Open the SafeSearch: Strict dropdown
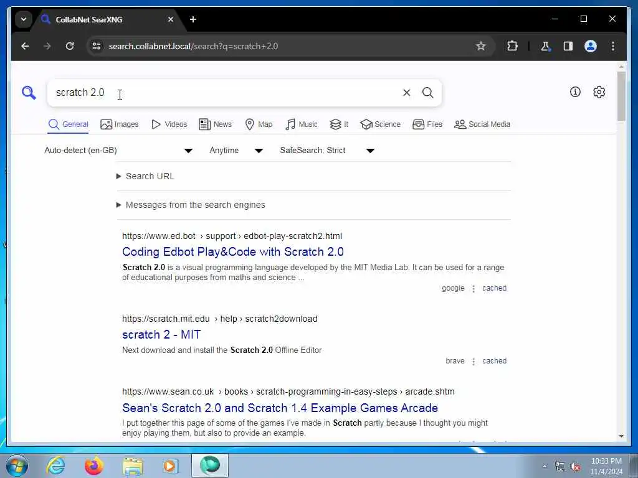Screen dimensions: 638x478 (326, 151)
